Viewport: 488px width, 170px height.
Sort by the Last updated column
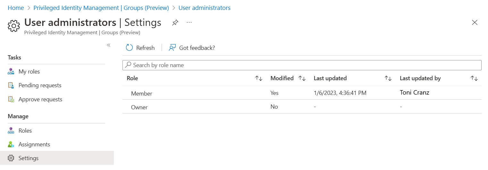coord(388,78)
